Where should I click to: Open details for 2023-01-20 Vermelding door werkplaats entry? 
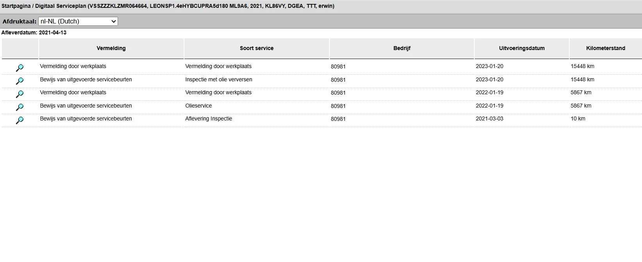[20, 68]
